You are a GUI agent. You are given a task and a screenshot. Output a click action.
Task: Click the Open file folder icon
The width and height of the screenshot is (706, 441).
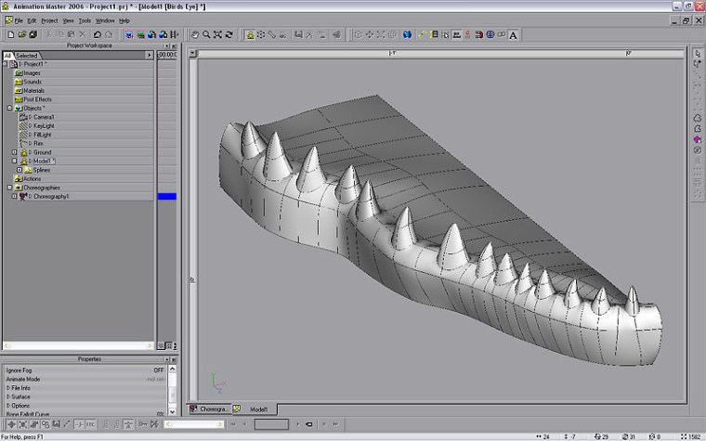20,34
